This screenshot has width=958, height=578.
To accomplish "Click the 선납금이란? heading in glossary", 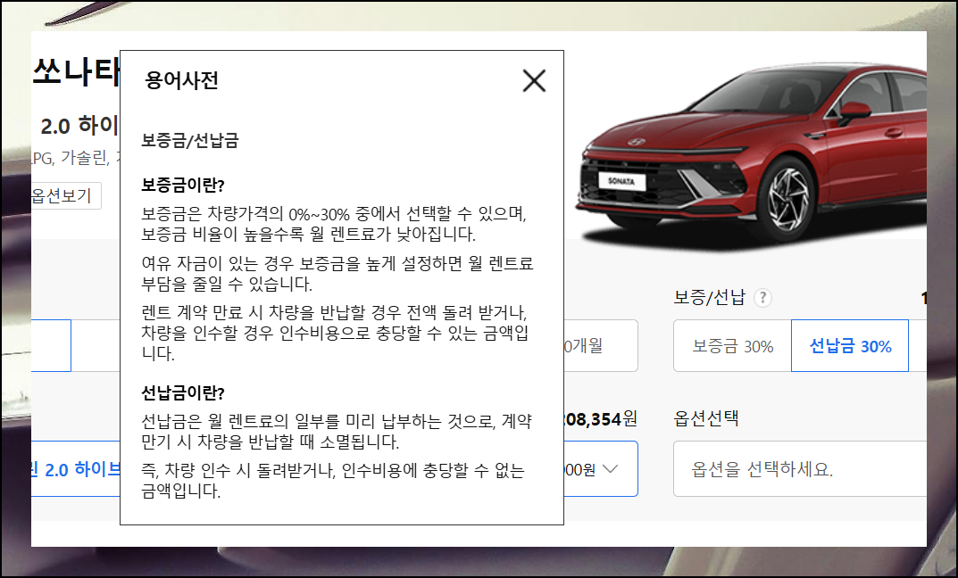I will click(x=183, y=392).
